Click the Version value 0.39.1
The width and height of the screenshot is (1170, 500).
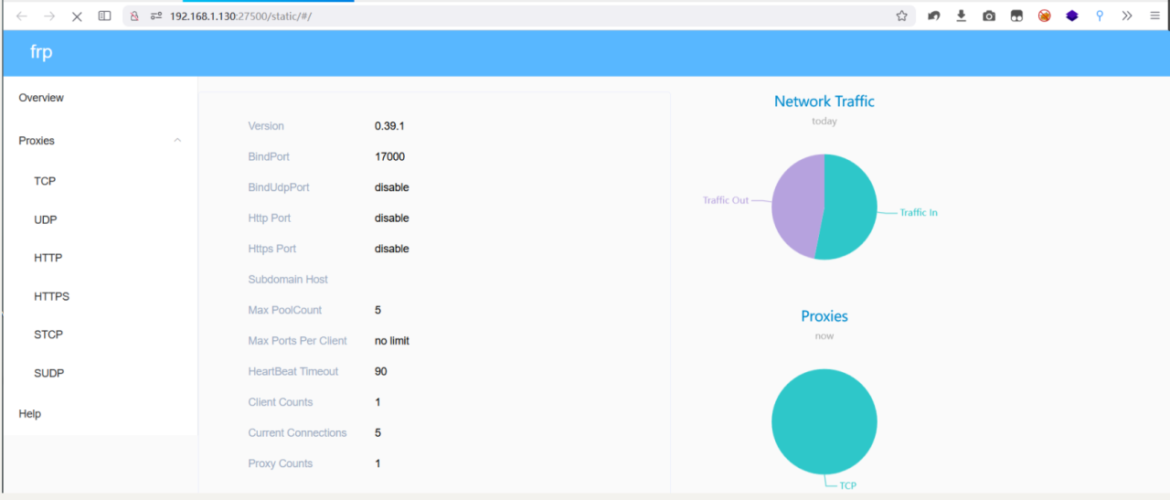[389, 126]
